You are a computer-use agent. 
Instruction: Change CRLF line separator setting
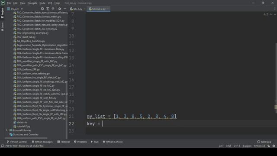(x=229, y=146)
